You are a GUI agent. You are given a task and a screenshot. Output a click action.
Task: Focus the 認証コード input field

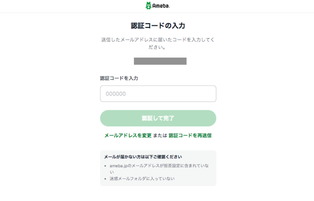[158, 94]
